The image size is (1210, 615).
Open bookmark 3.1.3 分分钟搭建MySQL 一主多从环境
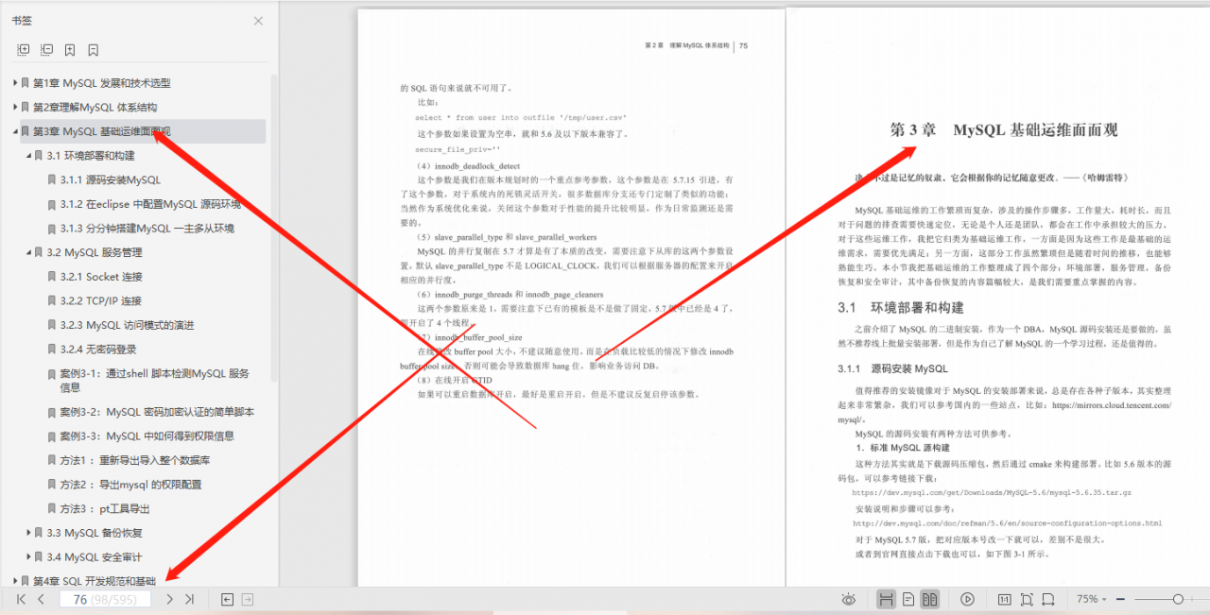point(147,228)
